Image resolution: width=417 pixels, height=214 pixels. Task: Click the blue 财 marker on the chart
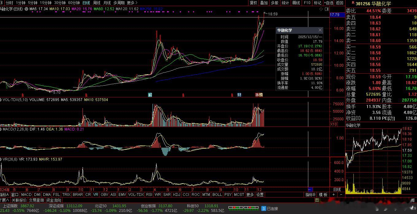click(x=239, y=95)
